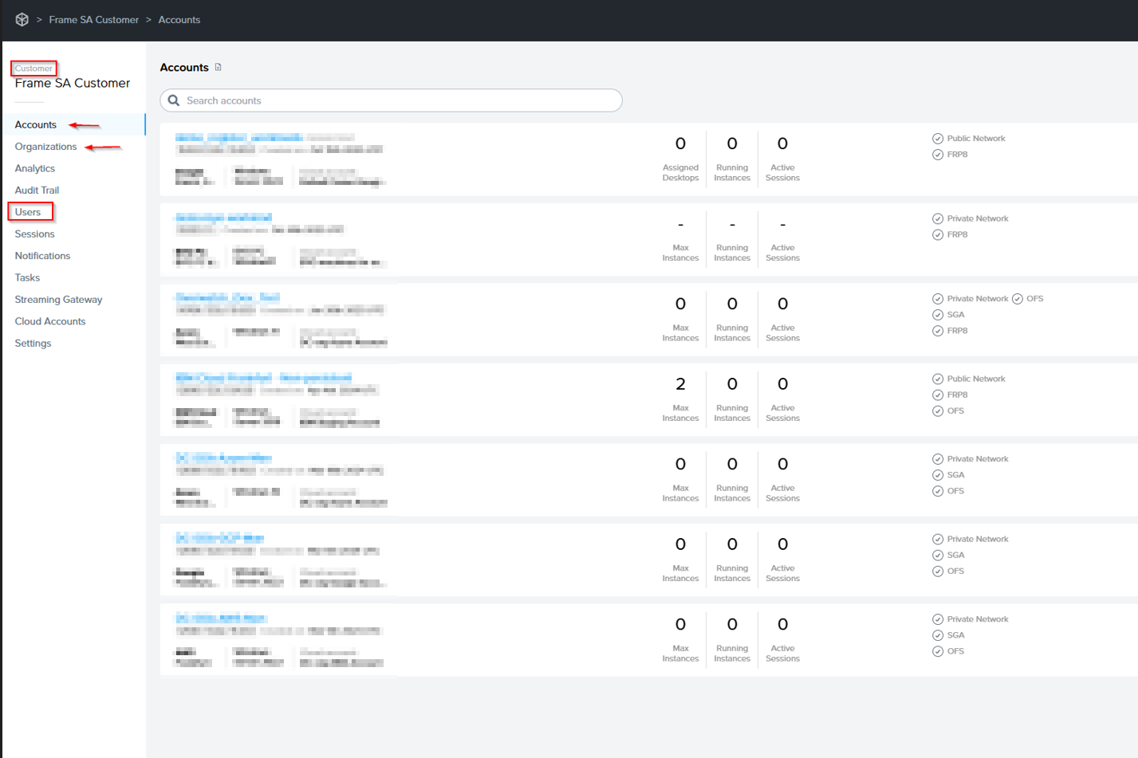
Task: Navigate to Cloud Accounts
Action: [x=50, y=321]
